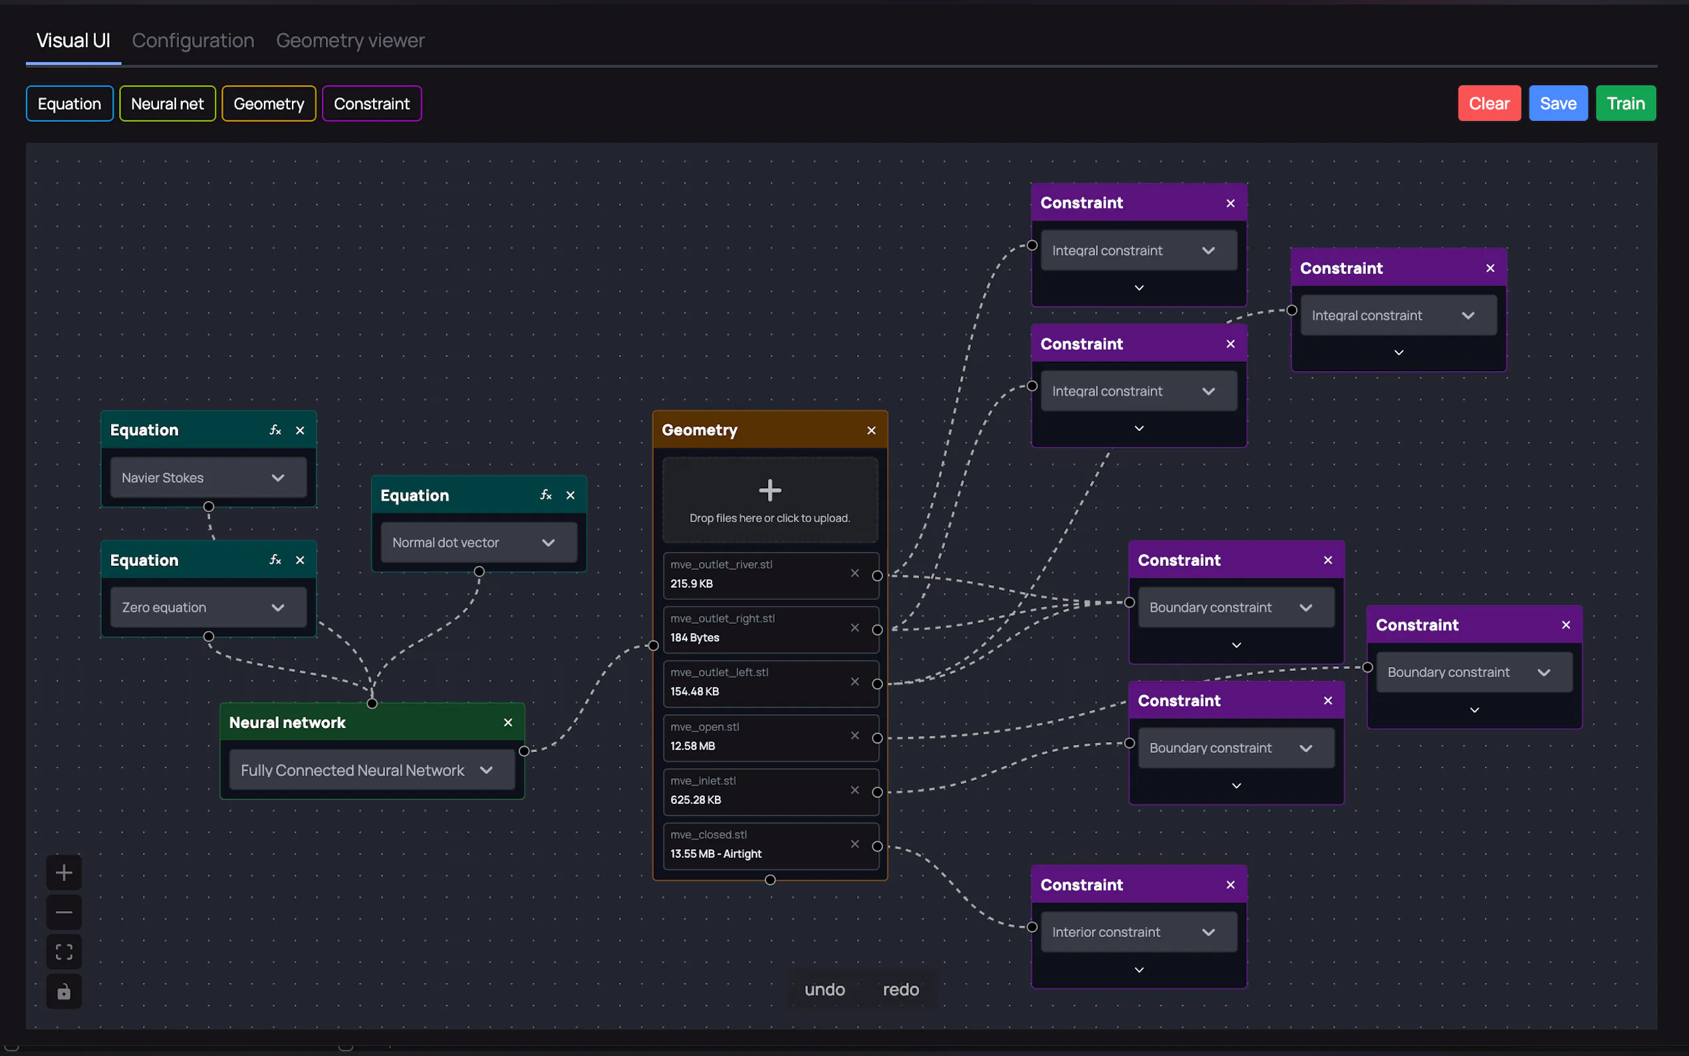Click the file upload drop area
The image size is (1689, 1056).
click(769, 500)
